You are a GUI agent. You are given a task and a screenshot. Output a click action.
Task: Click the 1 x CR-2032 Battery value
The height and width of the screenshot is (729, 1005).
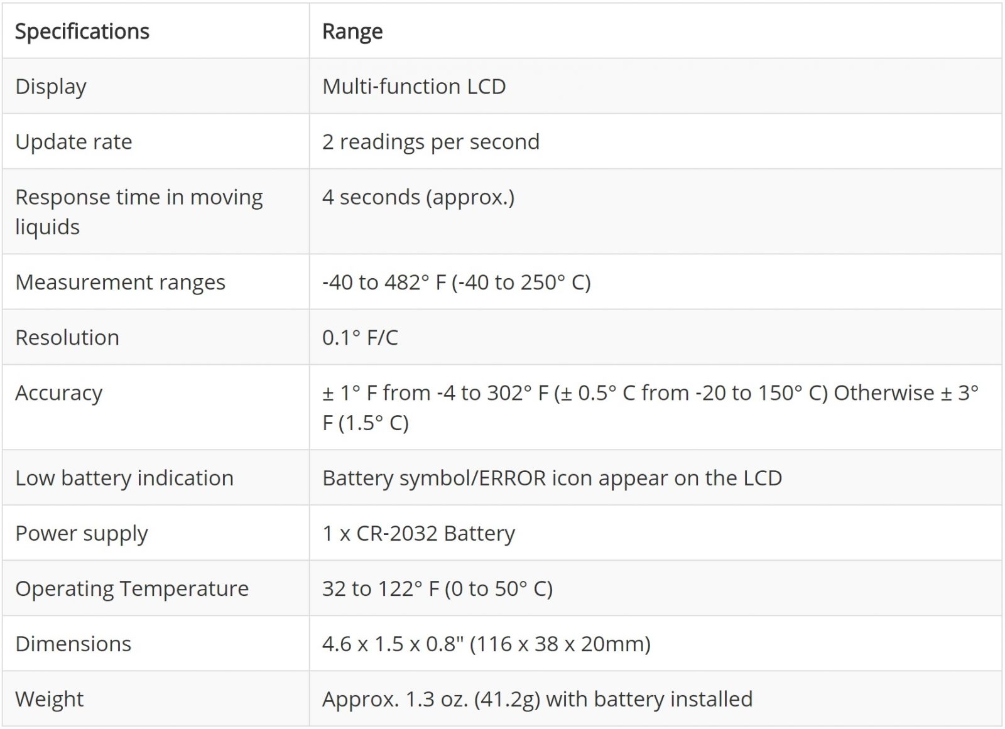[x=418, y=534]
